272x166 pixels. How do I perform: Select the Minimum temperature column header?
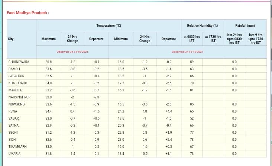coord(121,39)
